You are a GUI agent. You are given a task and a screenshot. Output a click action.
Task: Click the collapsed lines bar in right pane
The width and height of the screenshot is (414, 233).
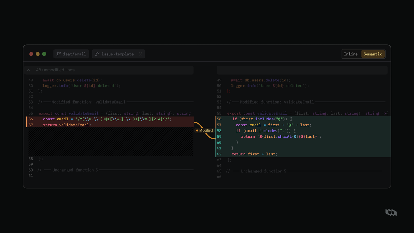coord(302,70)
